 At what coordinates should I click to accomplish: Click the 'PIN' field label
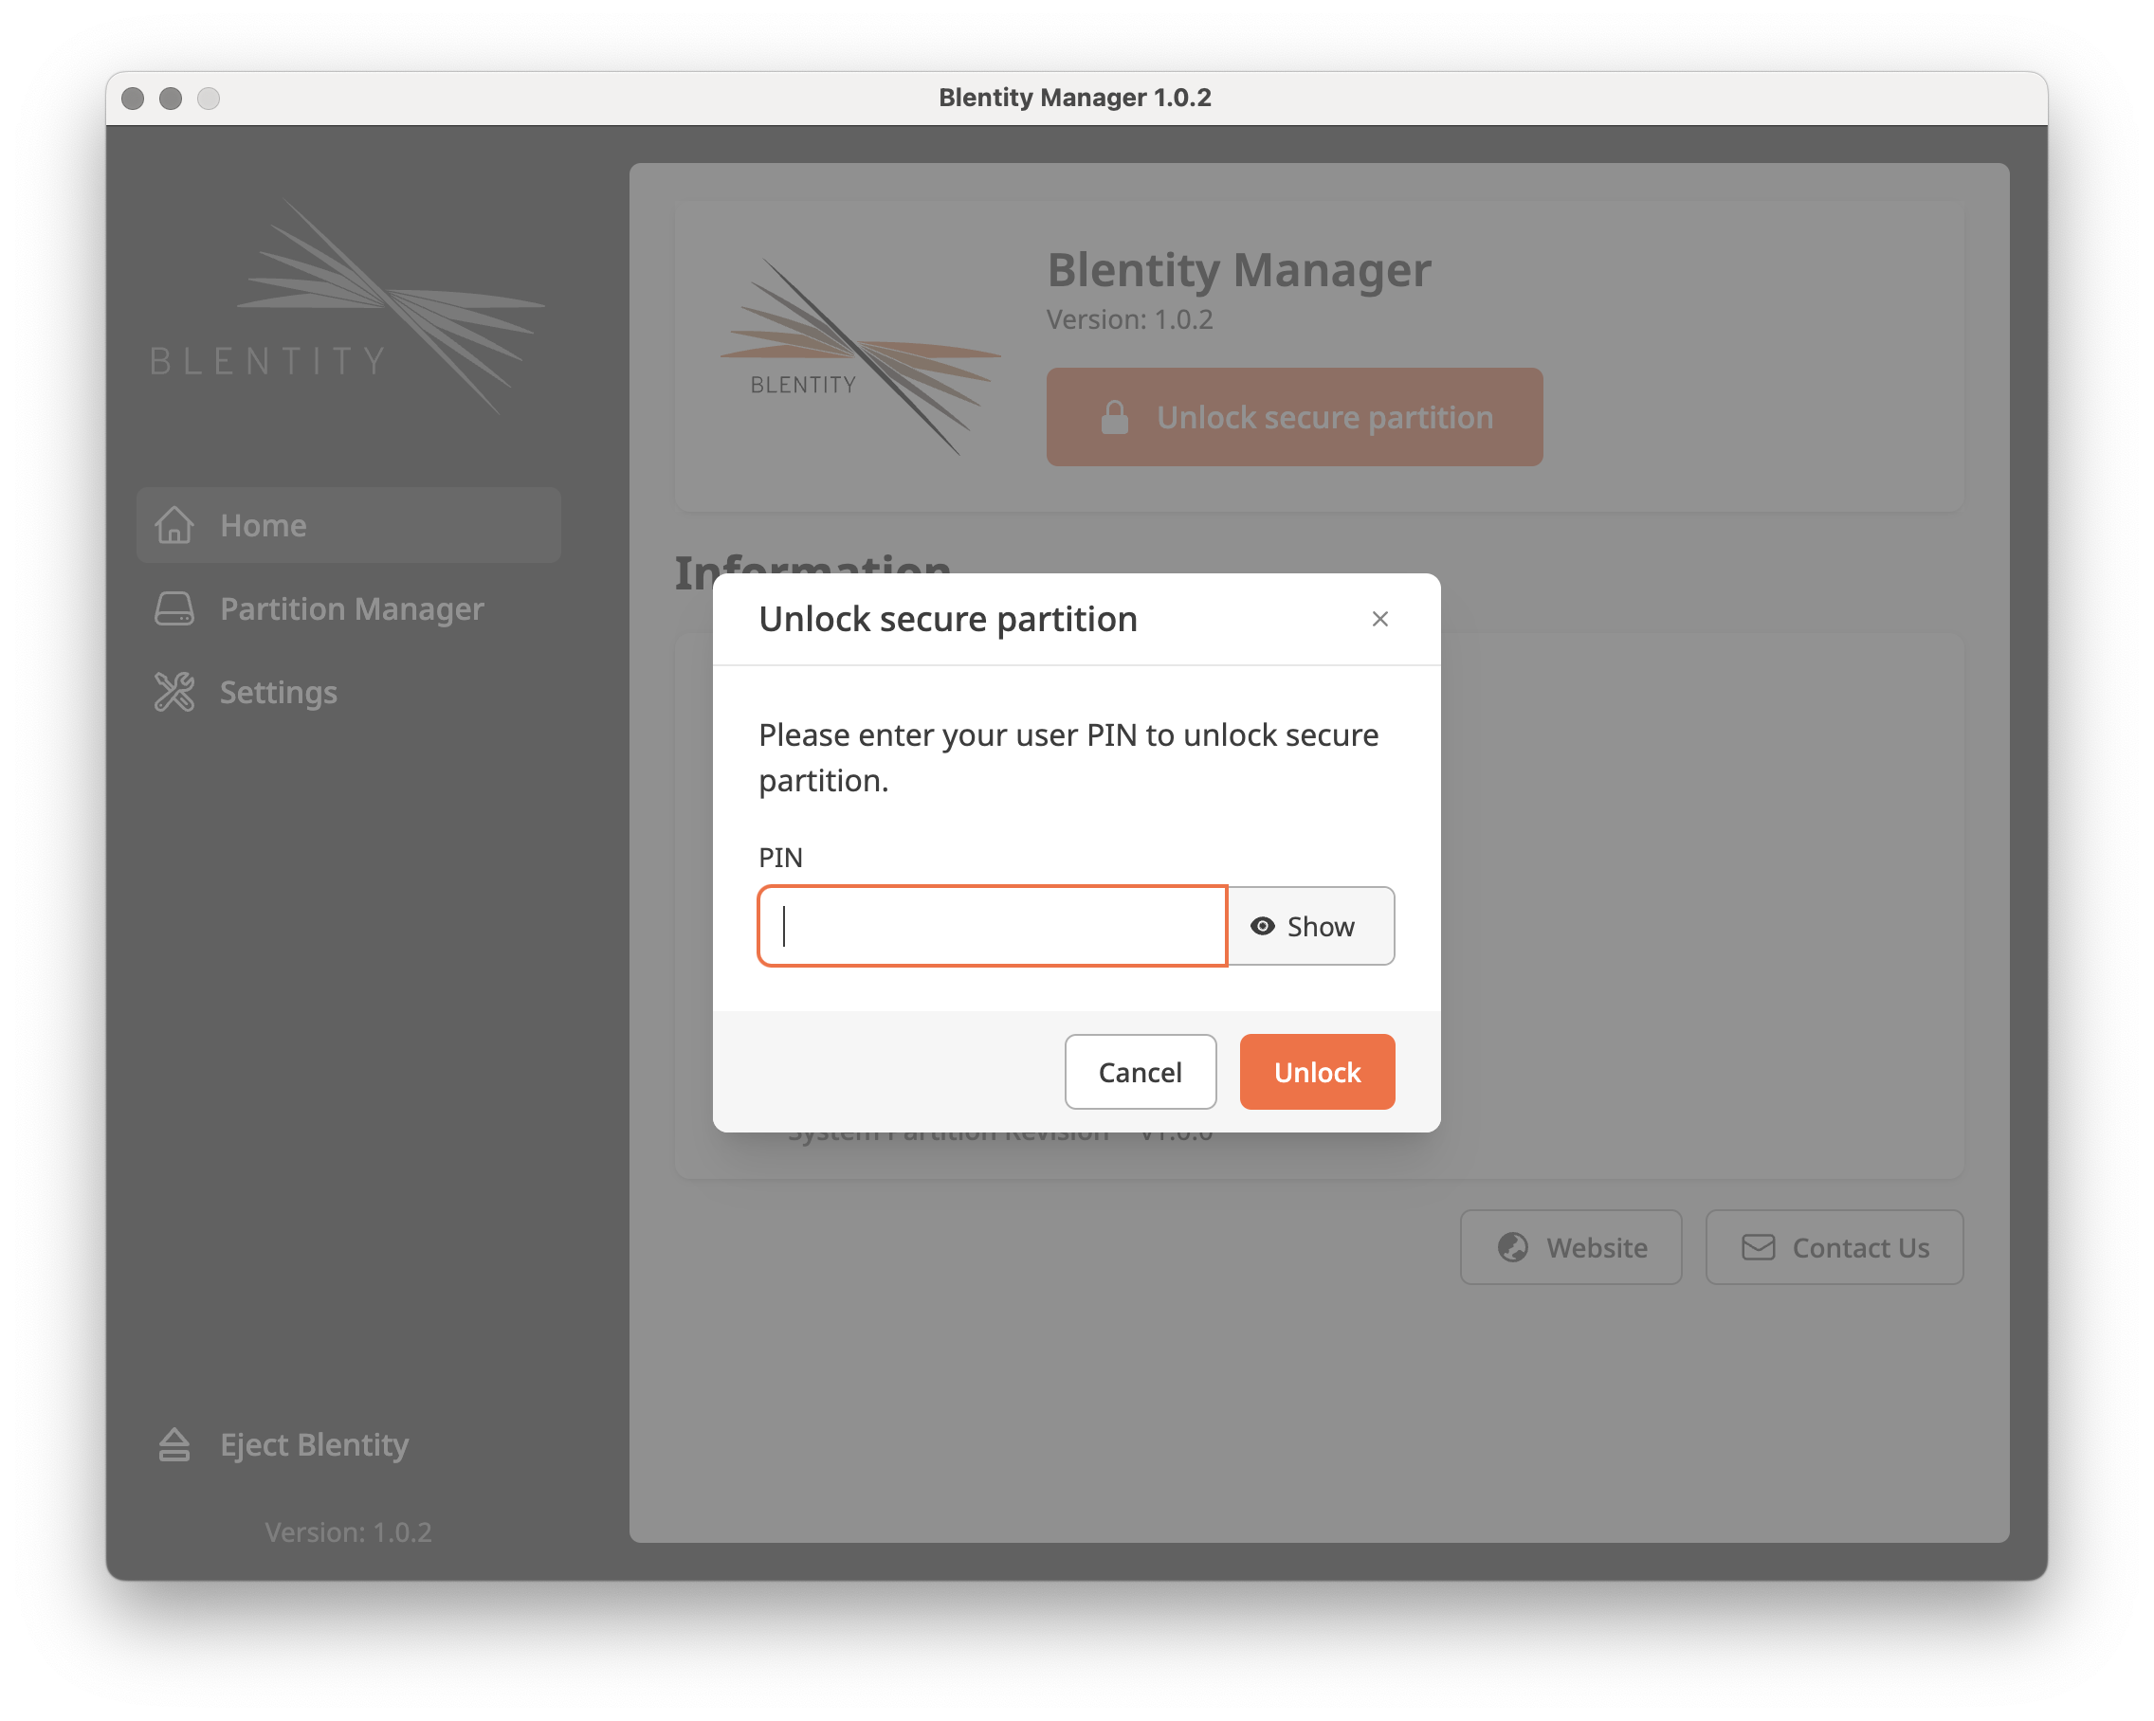[x=780, y=857]
